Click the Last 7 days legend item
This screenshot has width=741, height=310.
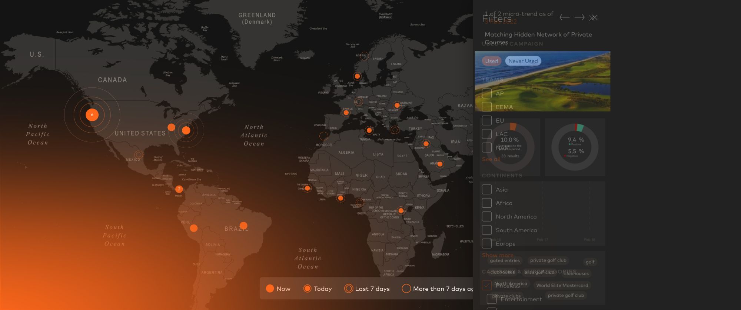pyautogui.click(x=367, y=289)
